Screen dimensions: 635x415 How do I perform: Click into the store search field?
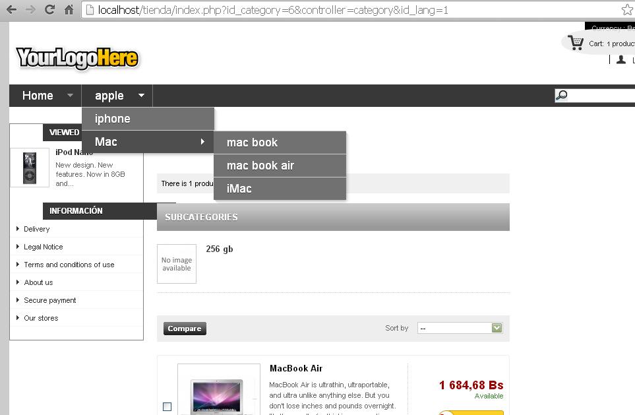click(601, 96)
